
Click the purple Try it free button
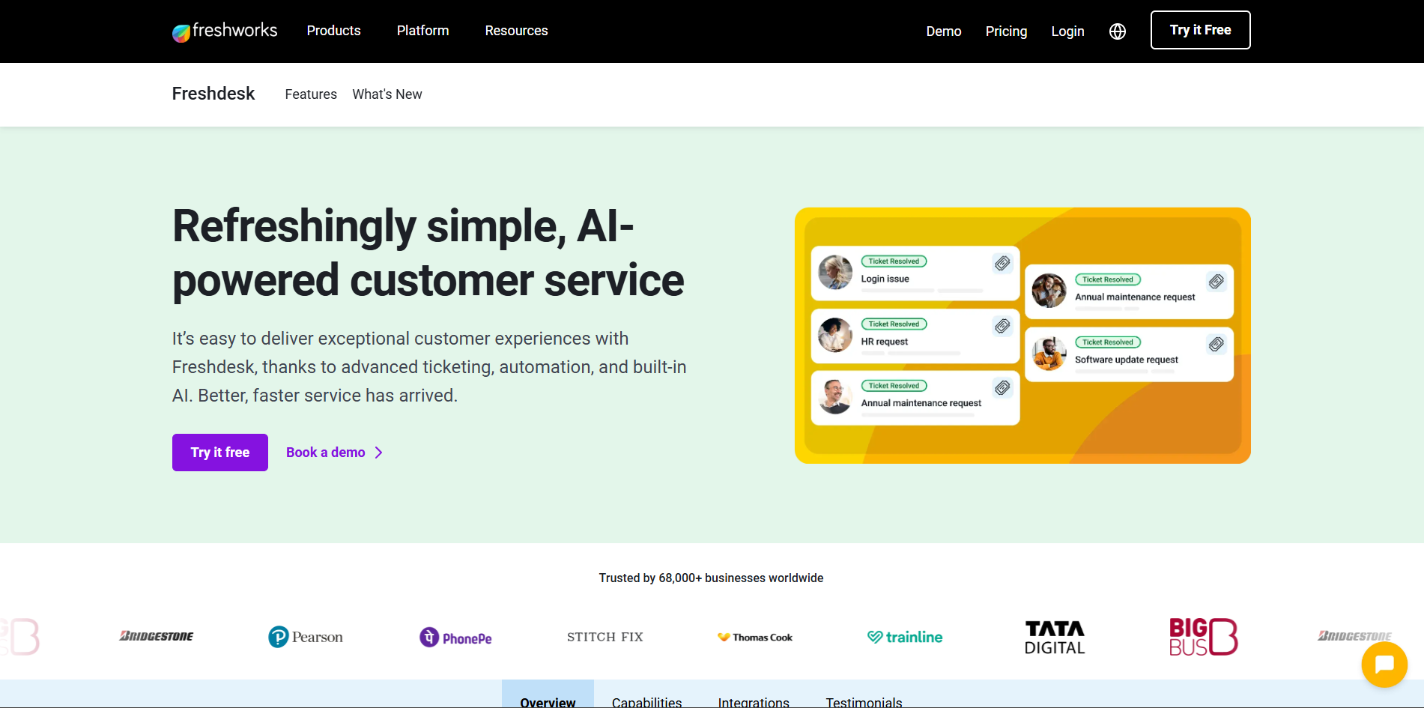click(x=220, y=453)
